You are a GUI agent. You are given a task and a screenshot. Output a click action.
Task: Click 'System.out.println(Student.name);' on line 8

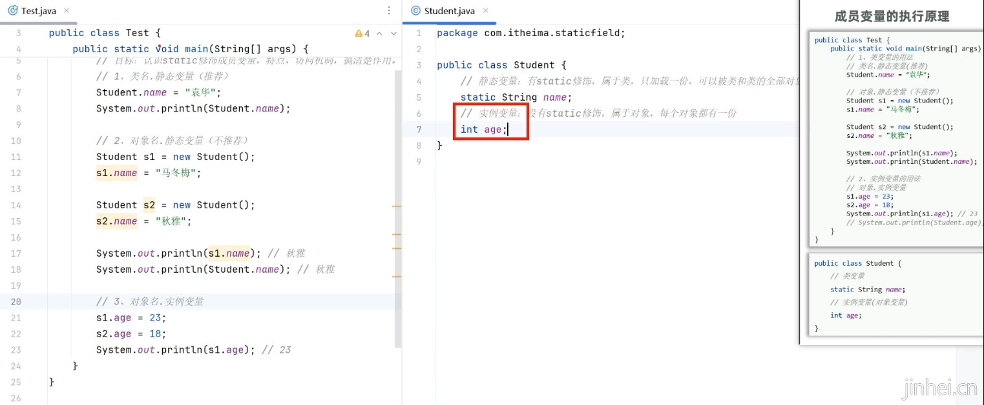point(193,108)
